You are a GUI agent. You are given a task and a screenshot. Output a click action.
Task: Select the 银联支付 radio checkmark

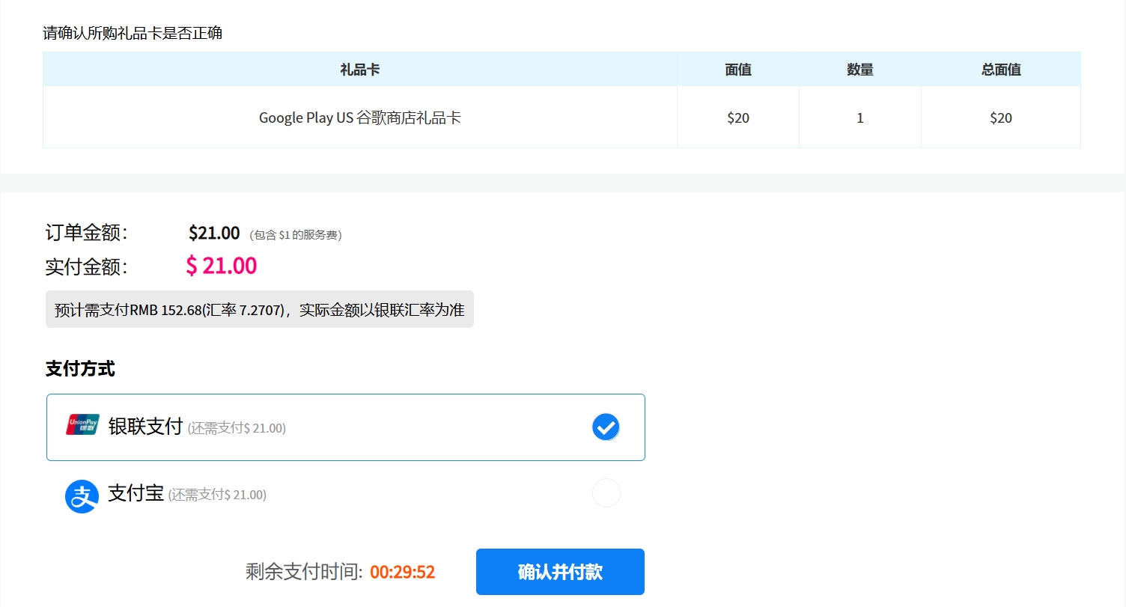(x=606, y=427)
